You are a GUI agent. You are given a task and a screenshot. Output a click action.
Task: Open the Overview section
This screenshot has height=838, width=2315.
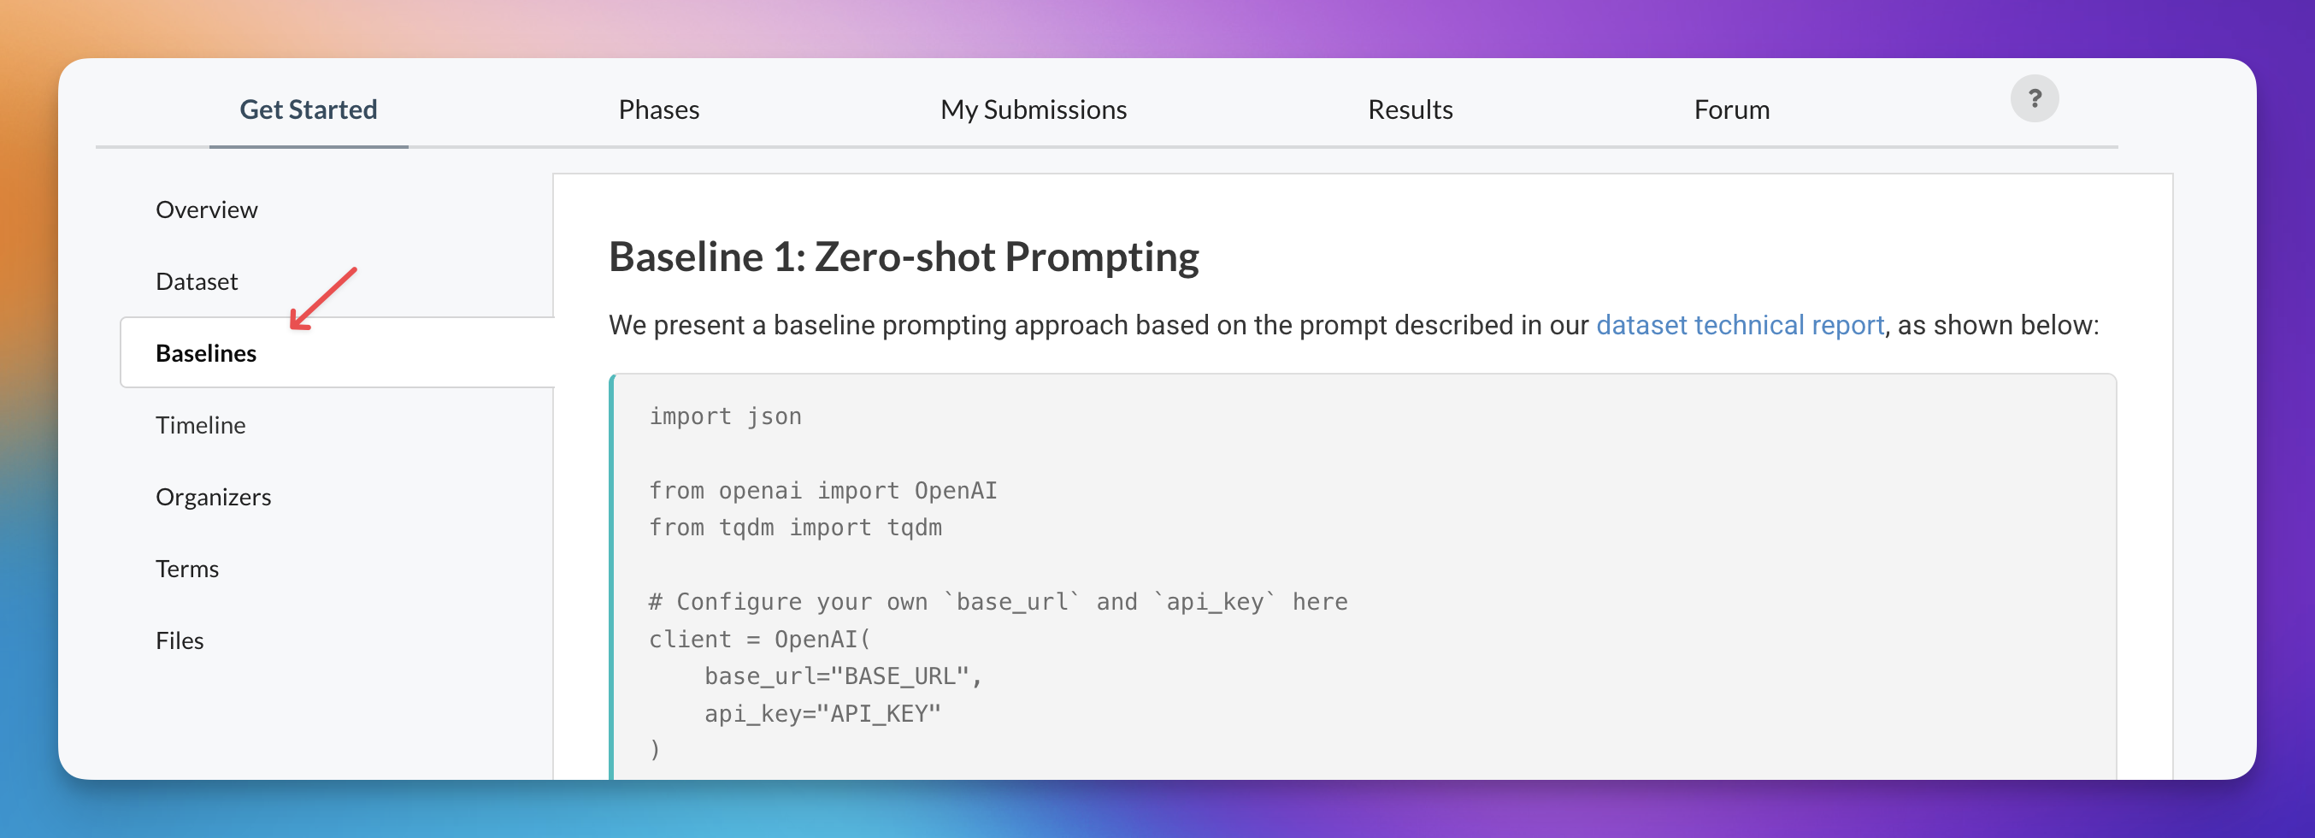point(206,209)
